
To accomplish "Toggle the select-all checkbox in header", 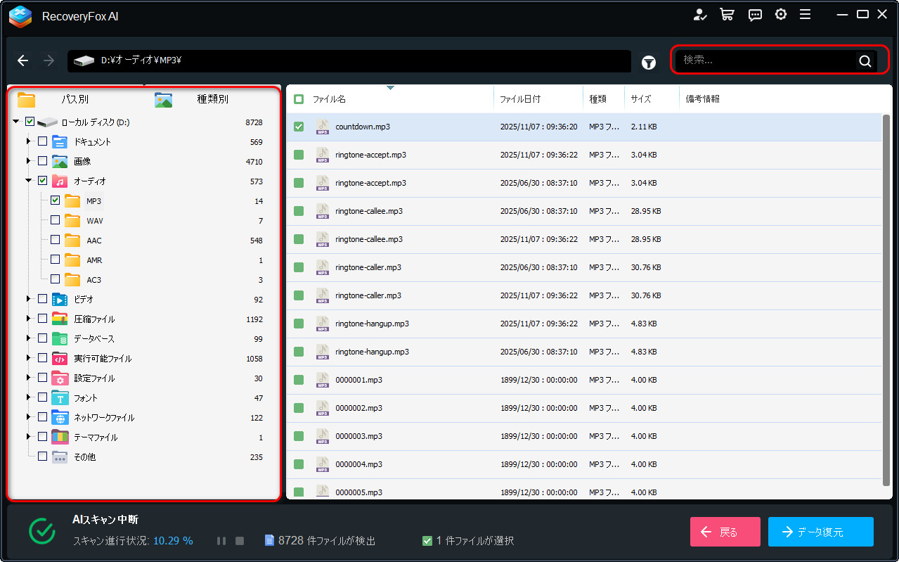I will pyautogui.click(x=299, y=99).
